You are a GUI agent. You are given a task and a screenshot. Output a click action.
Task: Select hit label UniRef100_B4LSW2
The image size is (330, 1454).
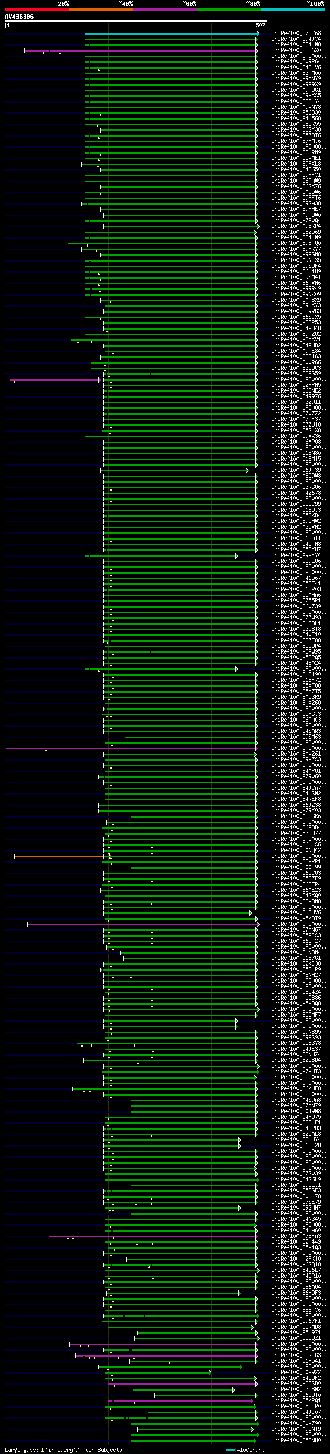click(296, 794)
